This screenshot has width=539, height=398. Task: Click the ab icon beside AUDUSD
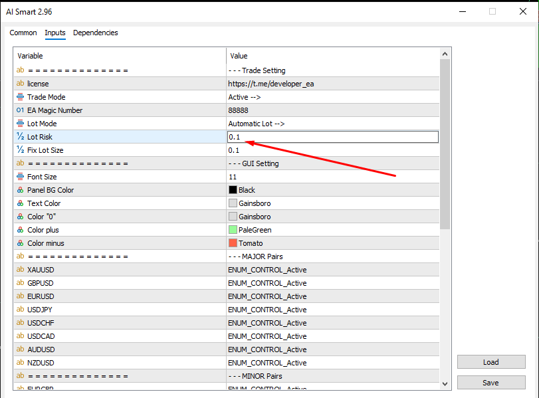[21, 349]
